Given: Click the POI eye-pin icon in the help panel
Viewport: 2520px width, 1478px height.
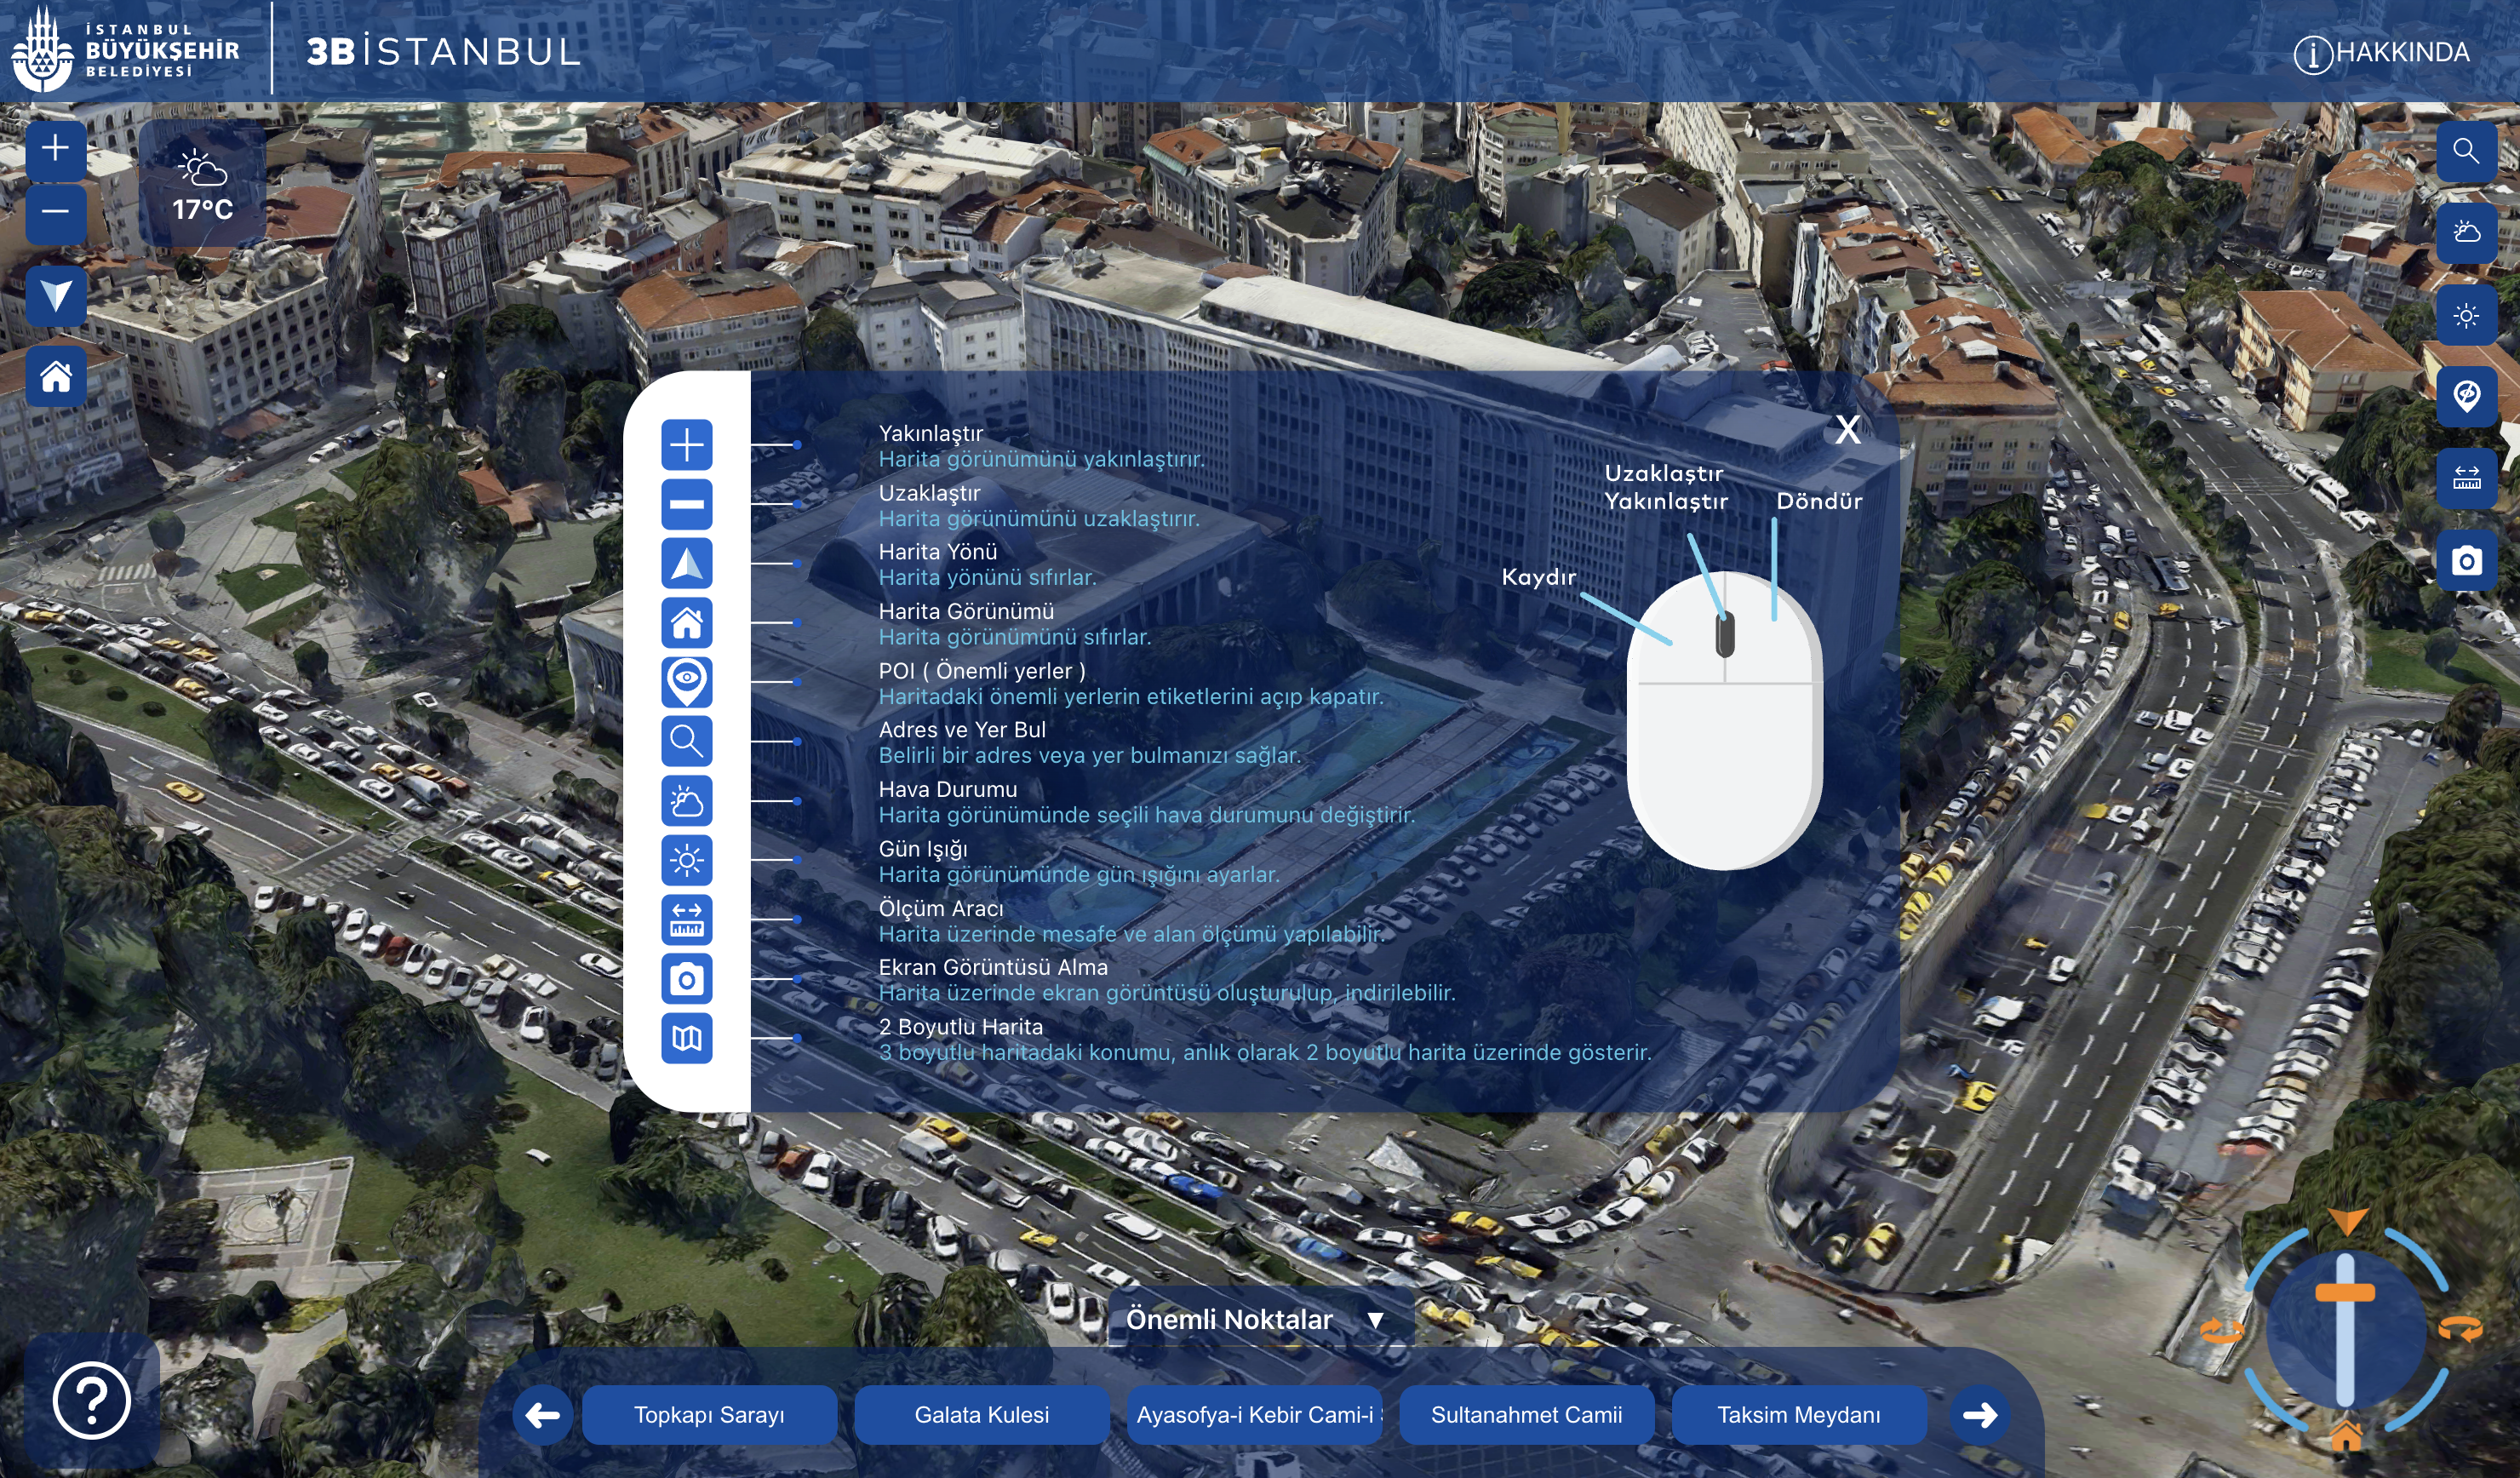Looking at the screenshot, I should [x=687, y=682].
